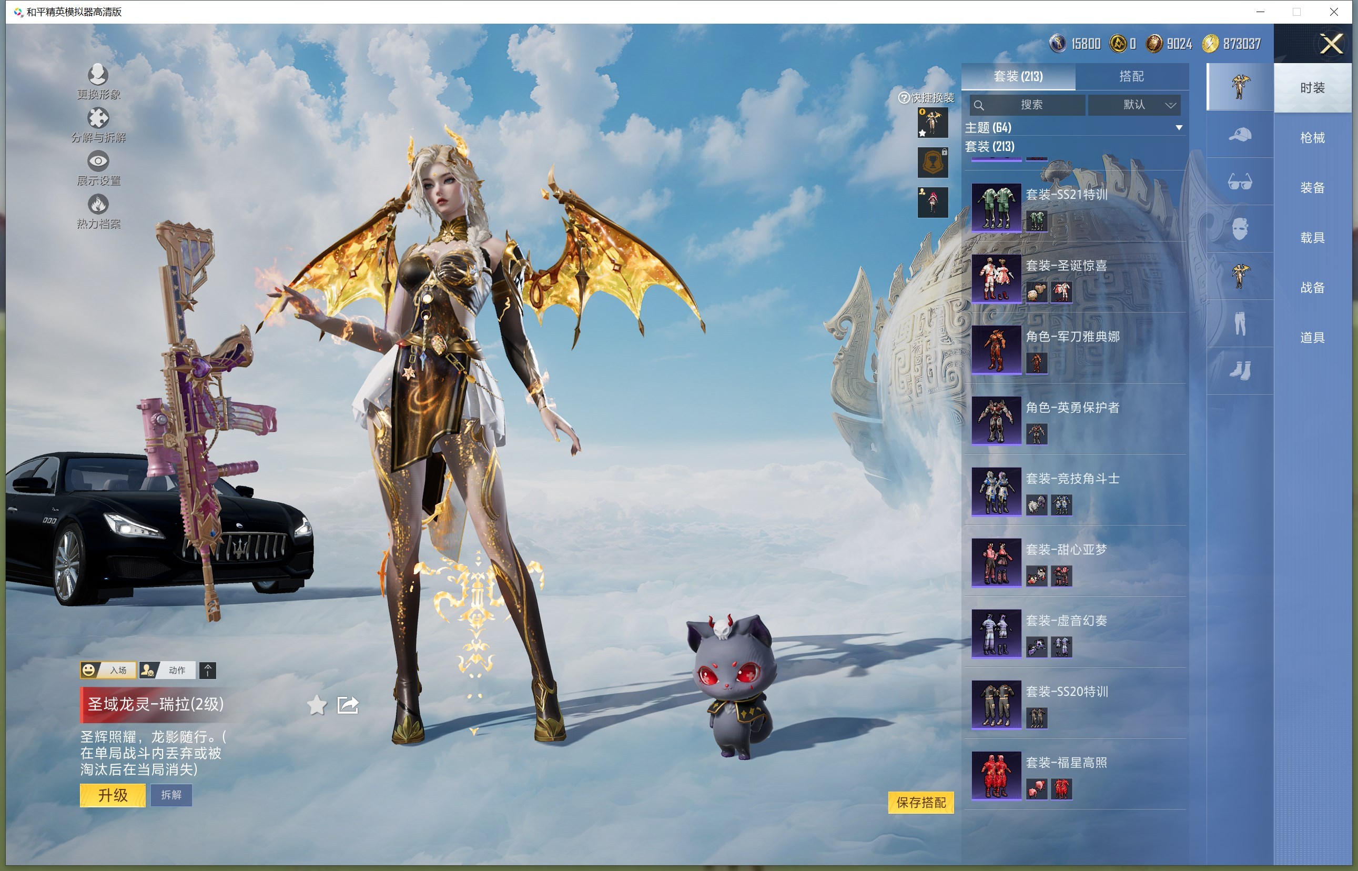Click the 15800 currency icon
This screenshot has height=871, width=1358.
point(1058,44)
